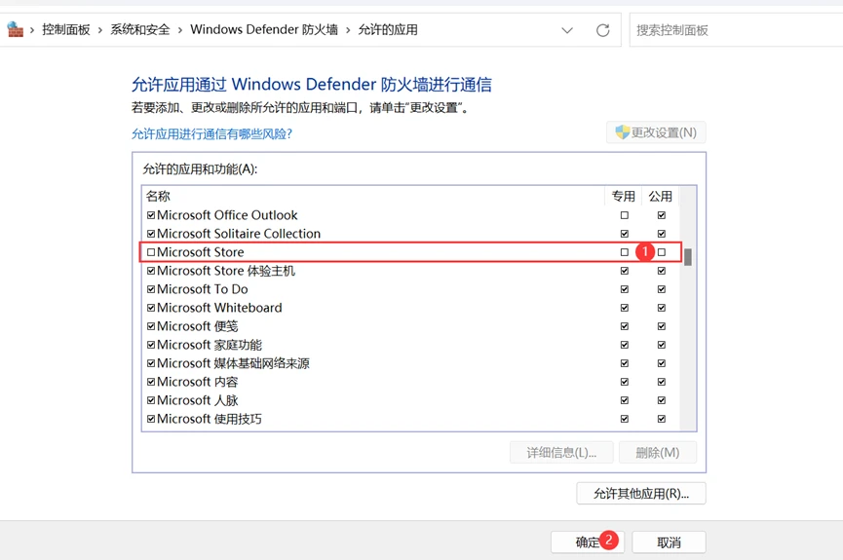Click the firewall icon in address bar
This screenshot has height=560, width=843.
pyautogui.click(x=15, y=29)
